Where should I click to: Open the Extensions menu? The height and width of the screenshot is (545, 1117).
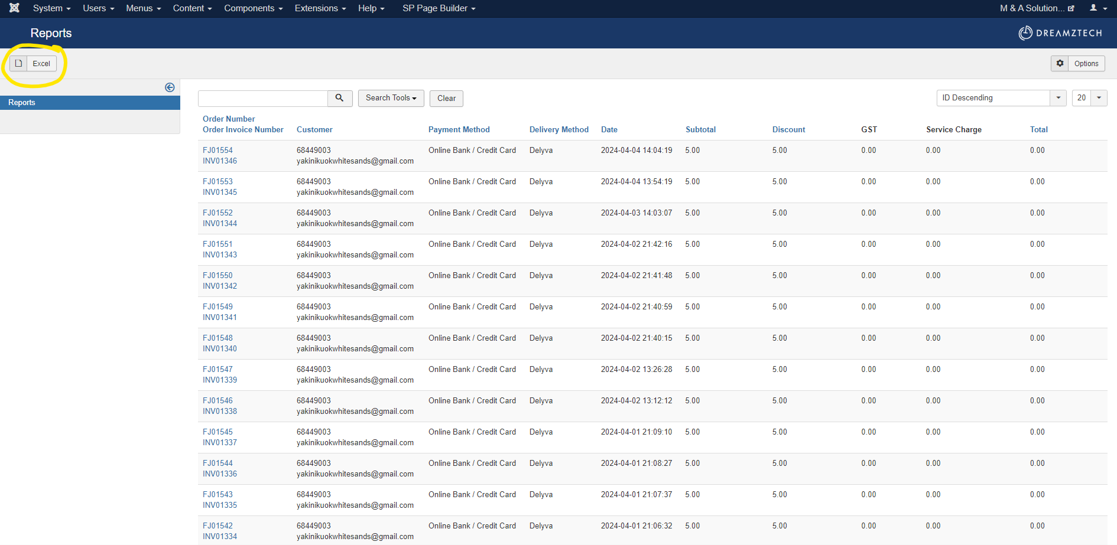pyautogui.click(x=320, y=8)
